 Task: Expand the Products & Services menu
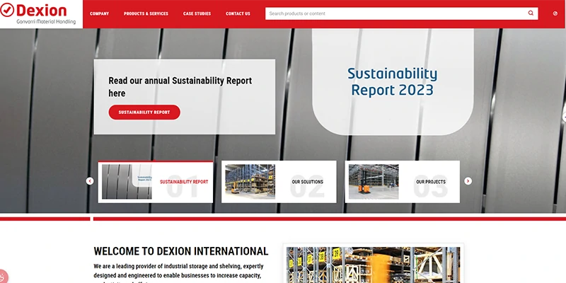(x=146, y=13)
